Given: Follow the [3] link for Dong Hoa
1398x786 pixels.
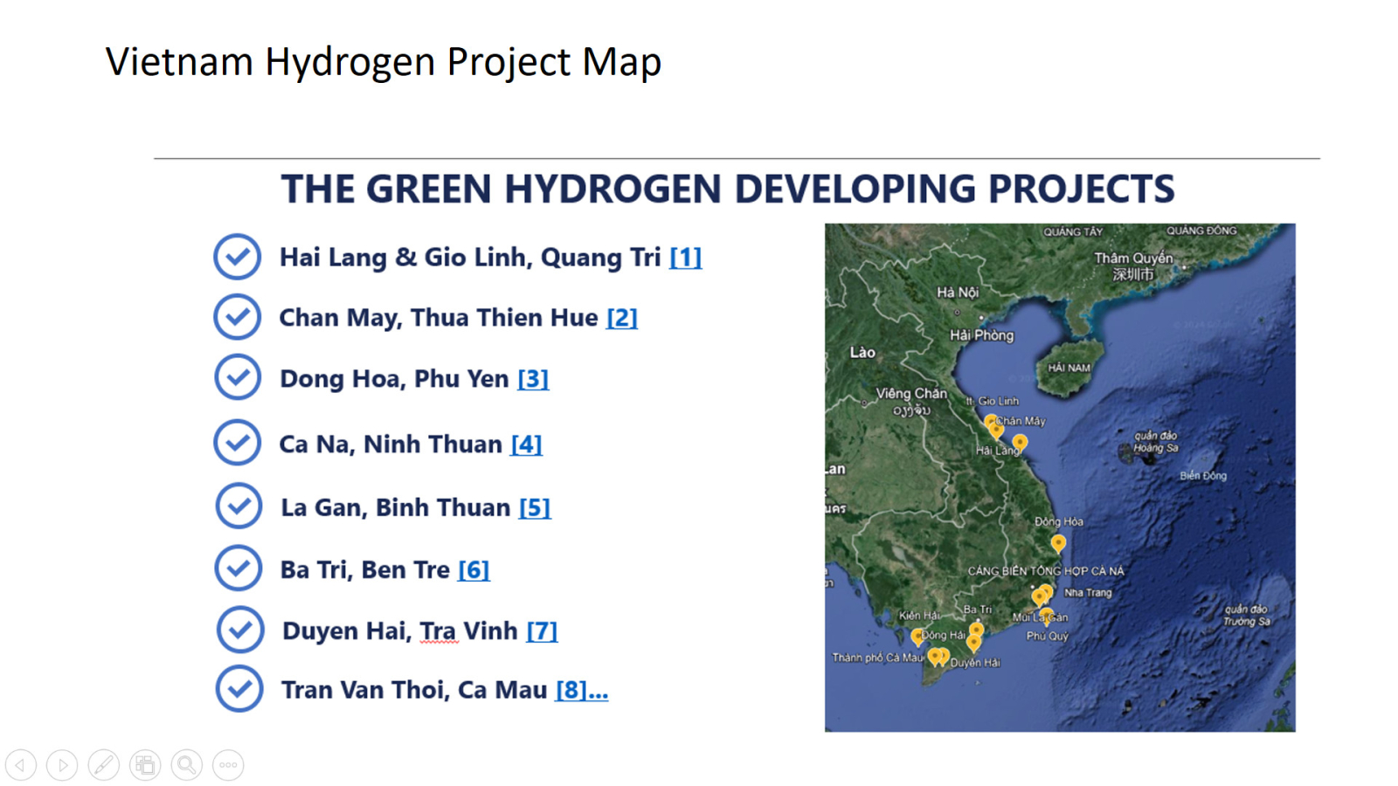Looking at the screenshot, I should point(533,379).
